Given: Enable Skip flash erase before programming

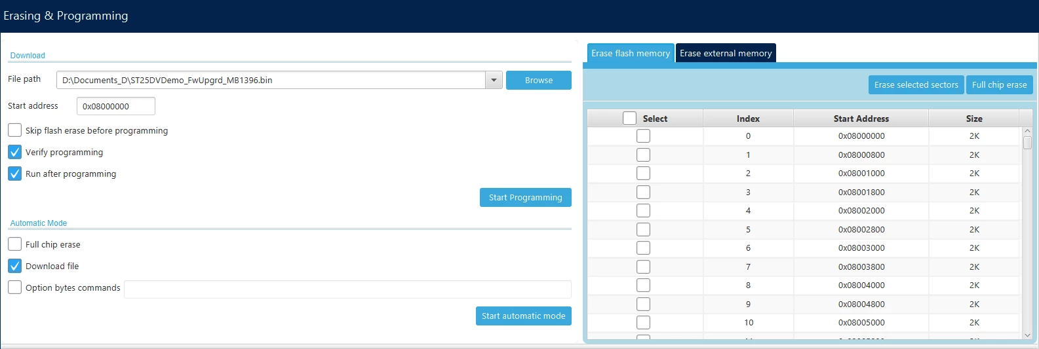Looking at the screenshot, I should pyautogui.click(x=15, y=130).
